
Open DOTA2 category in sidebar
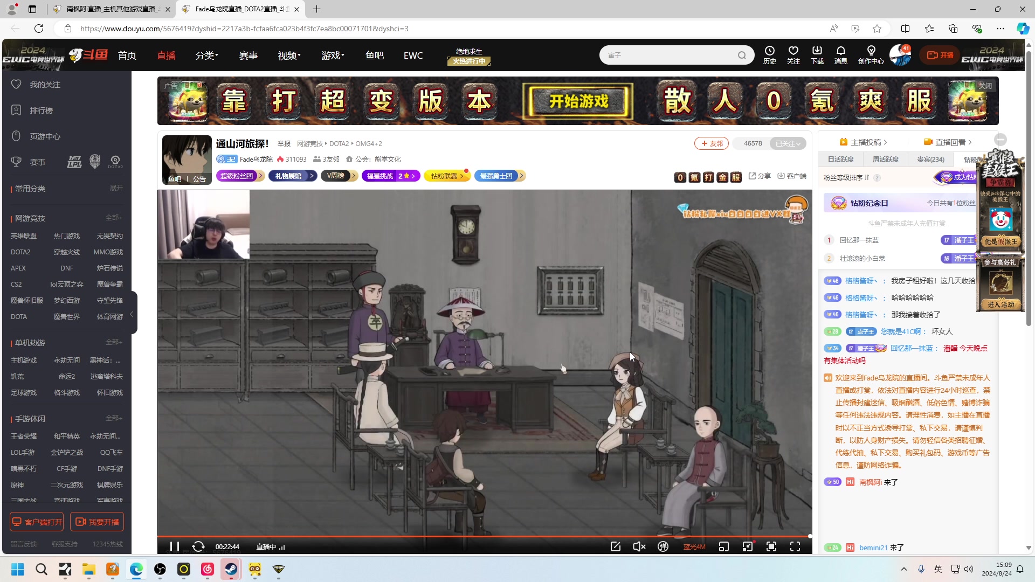20,252
